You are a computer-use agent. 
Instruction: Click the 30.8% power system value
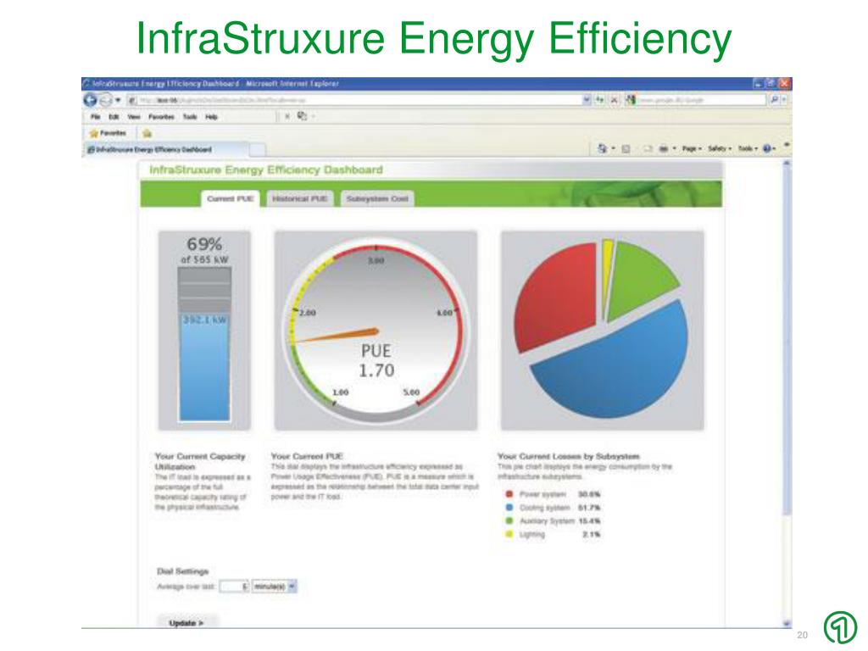coord(589,494)
